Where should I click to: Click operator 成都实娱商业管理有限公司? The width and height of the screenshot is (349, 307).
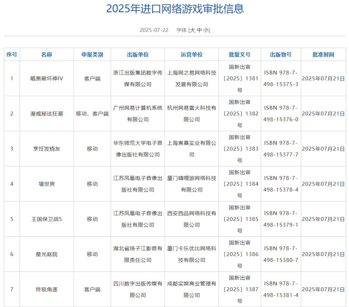pos(192,289)
